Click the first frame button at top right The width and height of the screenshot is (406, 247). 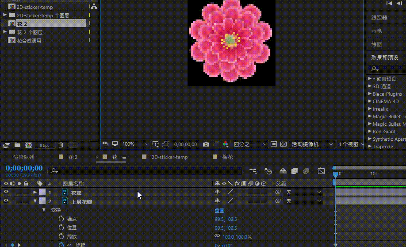pyautogui.click(x=389, y=4)
